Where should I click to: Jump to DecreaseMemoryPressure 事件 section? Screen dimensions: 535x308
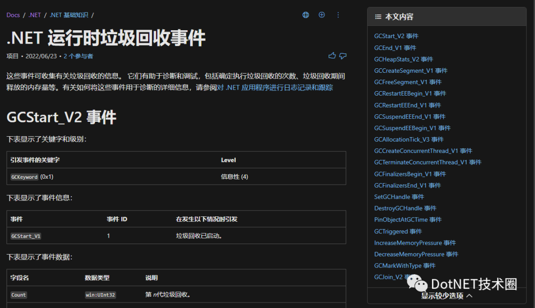416,255
